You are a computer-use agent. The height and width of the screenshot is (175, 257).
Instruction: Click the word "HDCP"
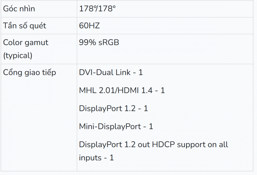(163, 145)
